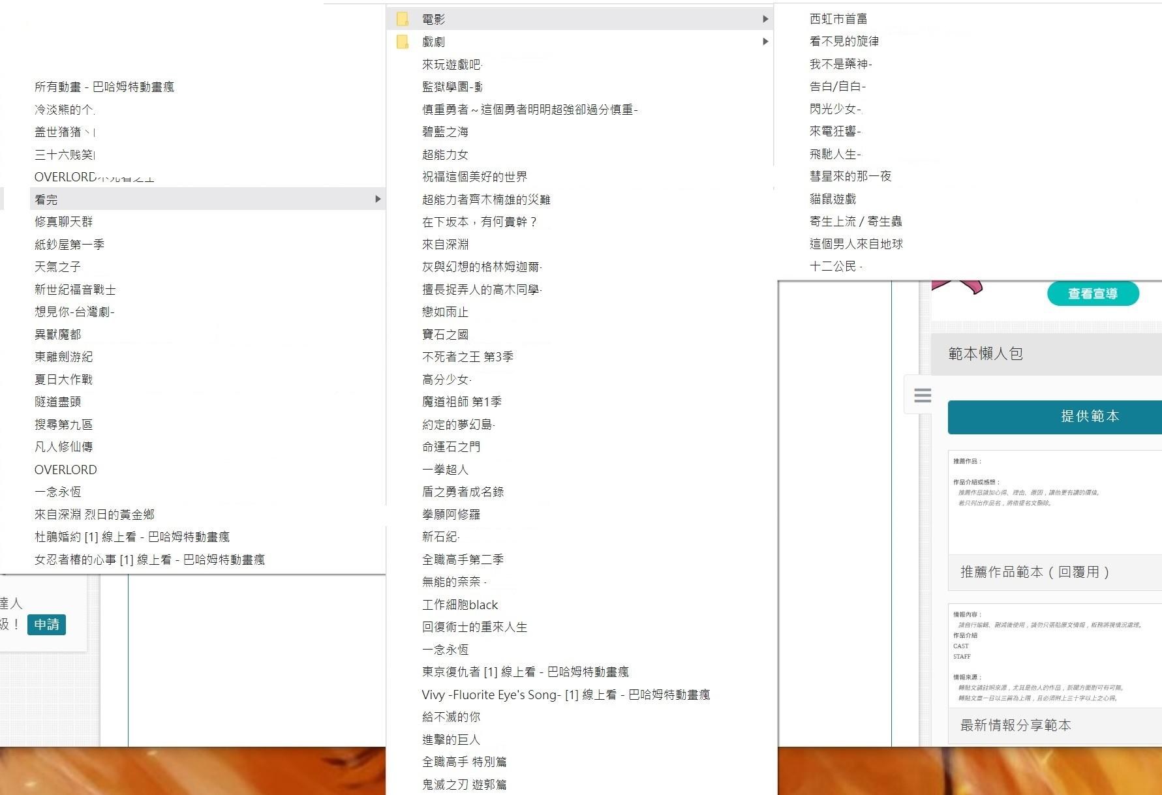
Task: Click the 提供範本 button
Action: (1089, 416)
